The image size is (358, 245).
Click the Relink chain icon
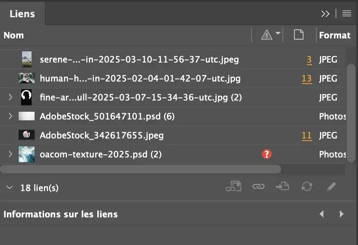pyautogui.click(x=258, y=187)
